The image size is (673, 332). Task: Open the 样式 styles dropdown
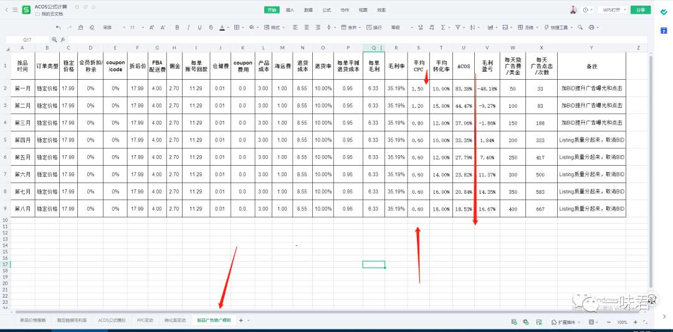(274, 27)
